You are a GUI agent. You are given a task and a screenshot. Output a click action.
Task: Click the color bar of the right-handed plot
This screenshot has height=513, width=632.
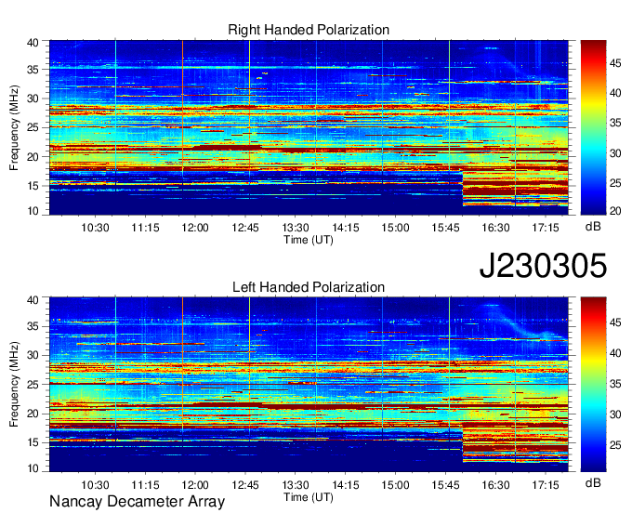click(593, 127)
